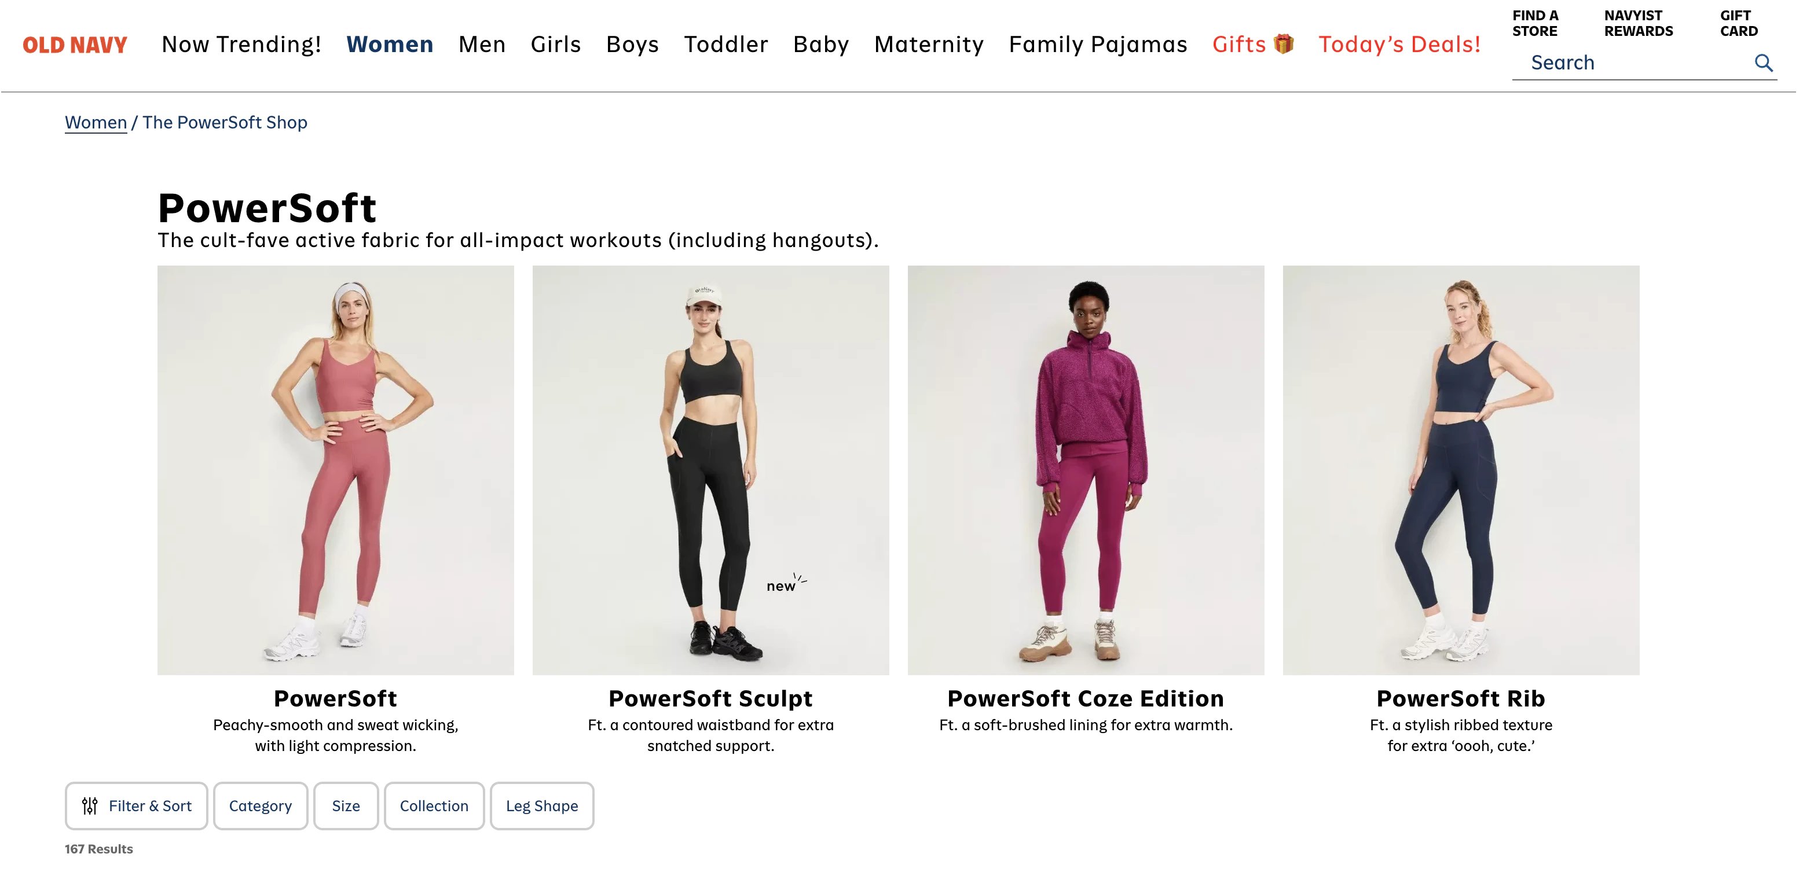Go to Today's Deals!
The height and width of the screenshot is (876, 1803).
pos(1399,45)
